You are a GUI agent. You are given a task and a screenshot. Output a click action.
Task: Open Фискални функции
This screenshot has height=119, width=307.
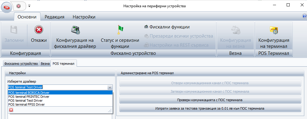[167, 27]
